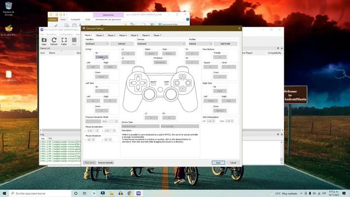Open the Profiles Default dropdown
The width and height of the screenshot is (350, 197).
201,44
